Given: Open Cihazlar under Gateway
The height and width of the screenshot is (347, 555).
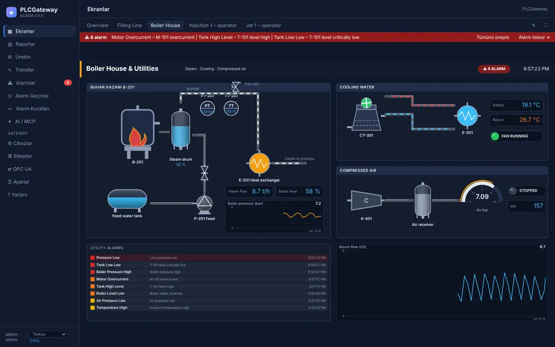Looking at the screenshot, I should coord(40,143).
